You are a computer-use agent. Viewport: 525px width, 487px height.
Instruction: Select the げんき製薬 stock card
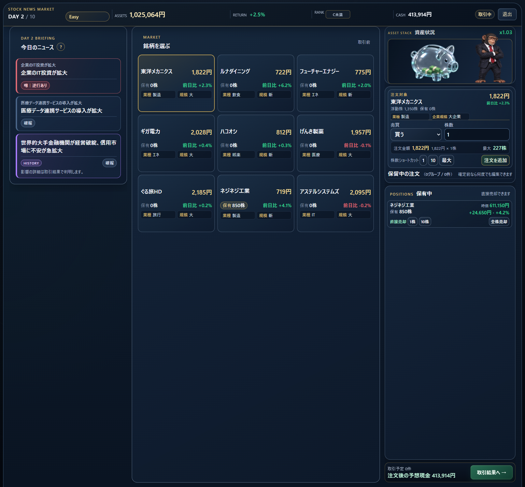[335, 143]
